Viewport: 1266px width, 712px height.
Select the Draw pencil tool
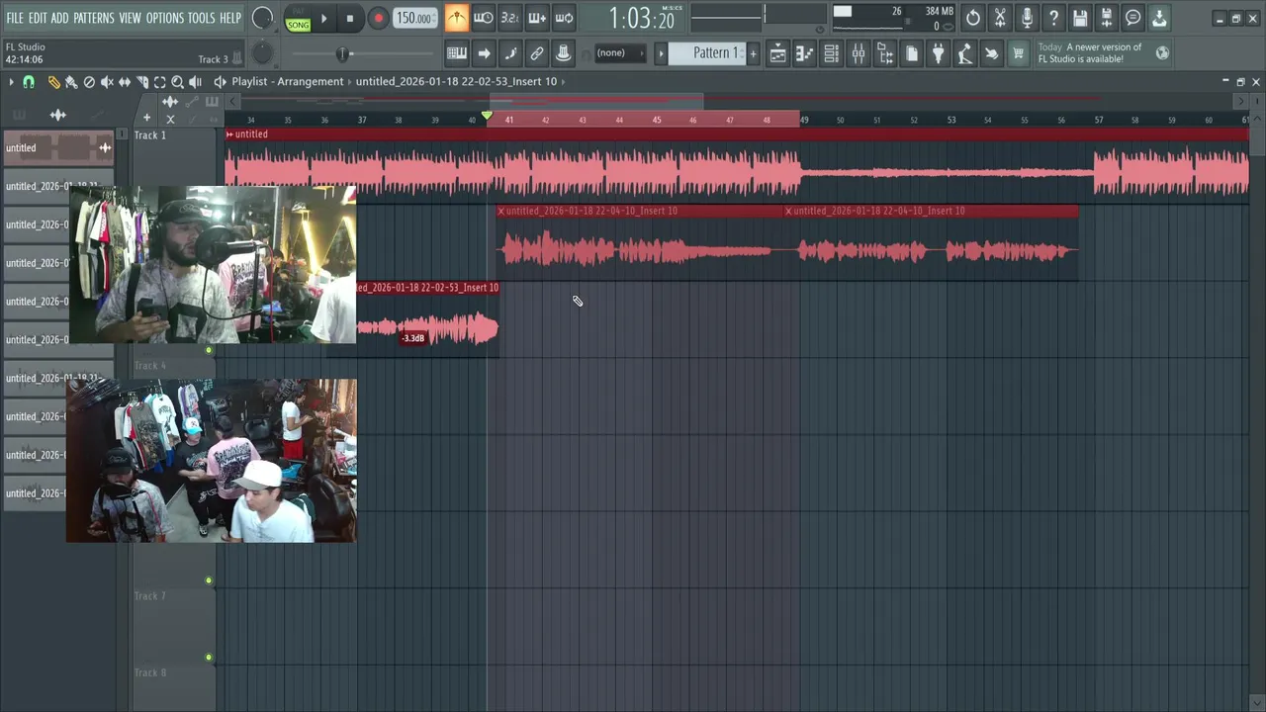coord(54,82)
